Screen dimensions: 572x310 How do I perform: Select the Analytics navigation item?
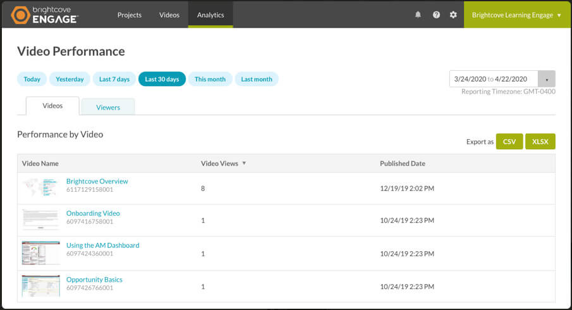click(210, 15)
